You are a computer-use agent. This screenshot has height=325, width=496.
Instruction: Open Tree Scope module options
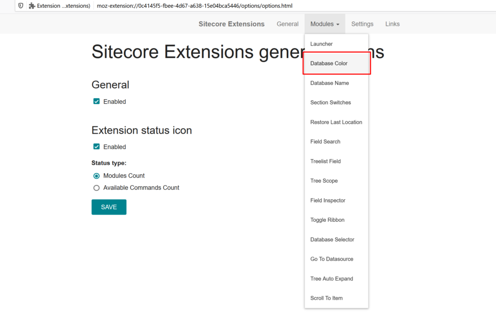[x=336, y=181]
